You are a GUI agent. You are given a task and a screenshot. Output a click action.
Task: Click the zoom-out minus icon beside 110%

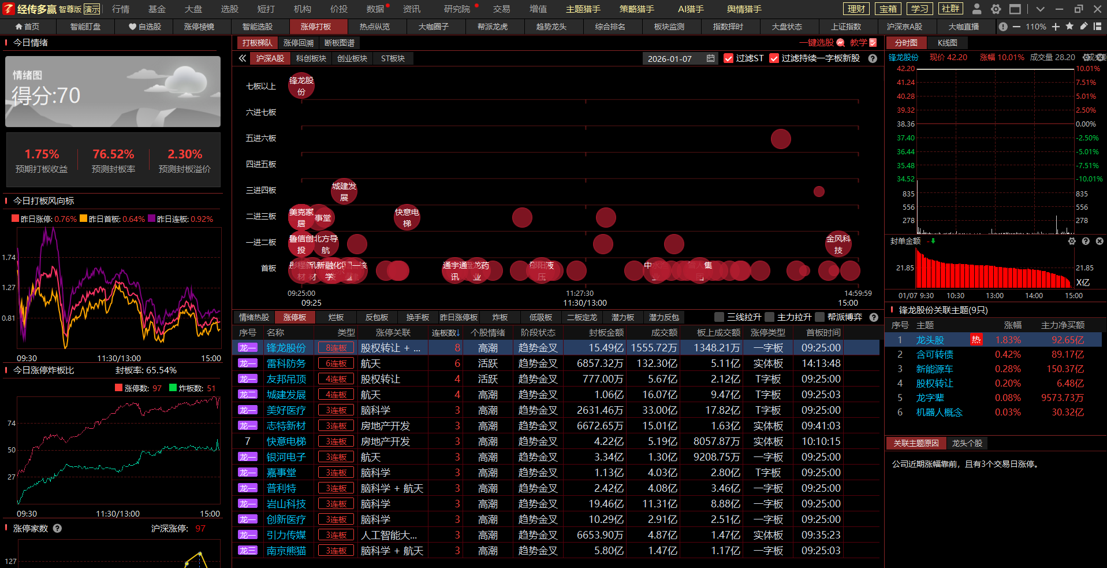click(1016, 27)
